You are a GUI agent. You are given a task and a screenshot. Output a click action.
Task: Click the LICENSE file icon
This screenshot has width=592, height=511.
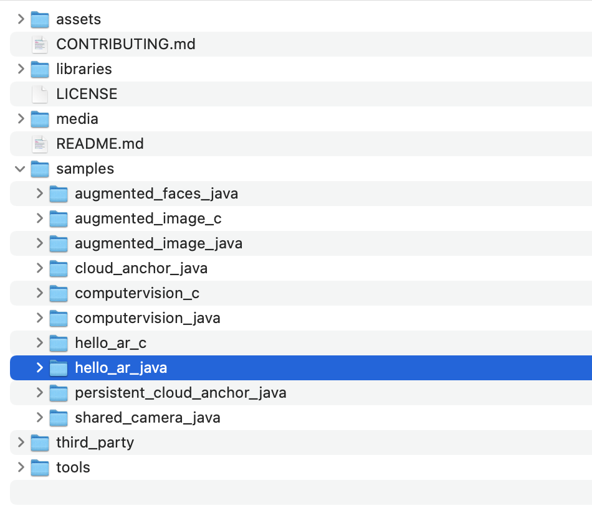coord(40,94)
